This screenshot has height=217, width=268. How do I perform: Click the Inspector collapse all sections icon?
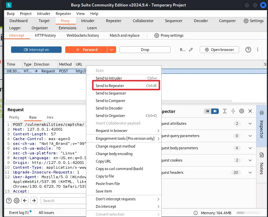coord(233,111)
